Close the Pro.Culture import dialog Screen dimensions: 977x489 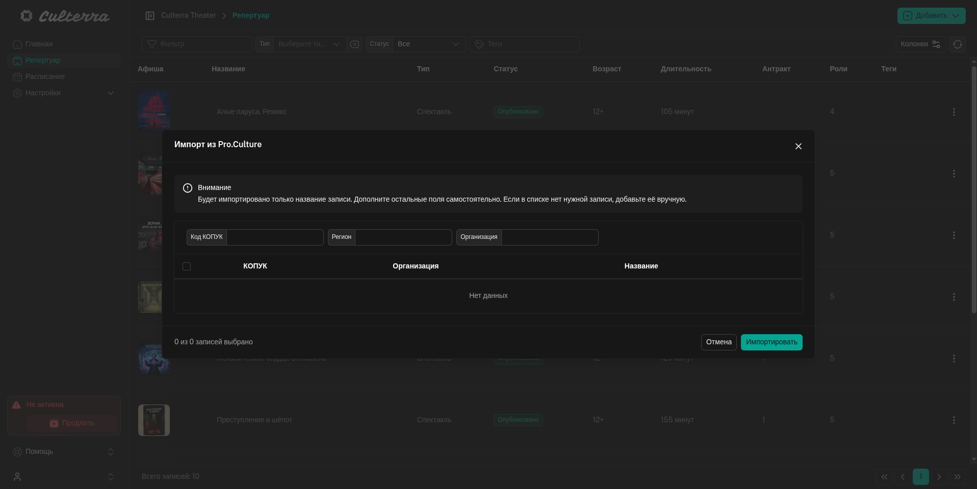point(798,146)
